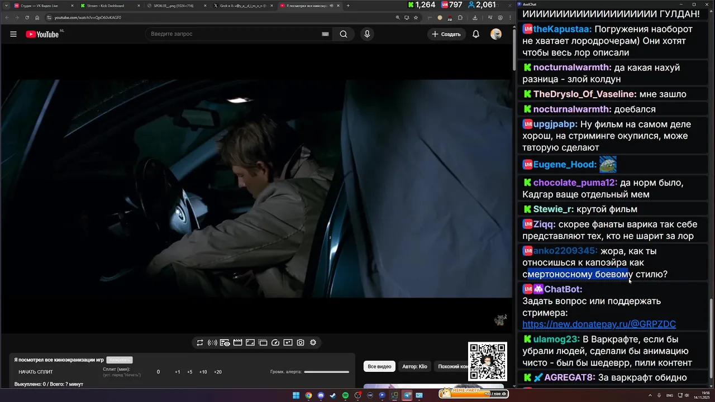Click username nocturnalwarmth saying злой колдун

[x=572, y=68]
